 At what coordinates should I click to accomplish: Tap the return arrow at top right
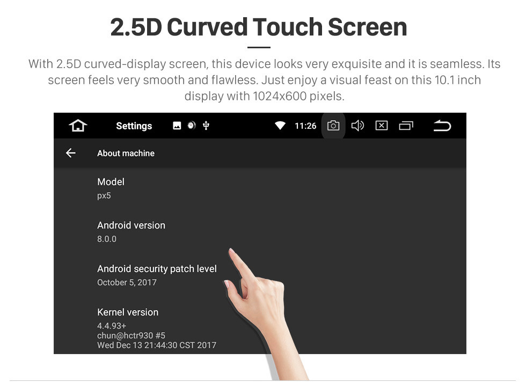point(442,126)
